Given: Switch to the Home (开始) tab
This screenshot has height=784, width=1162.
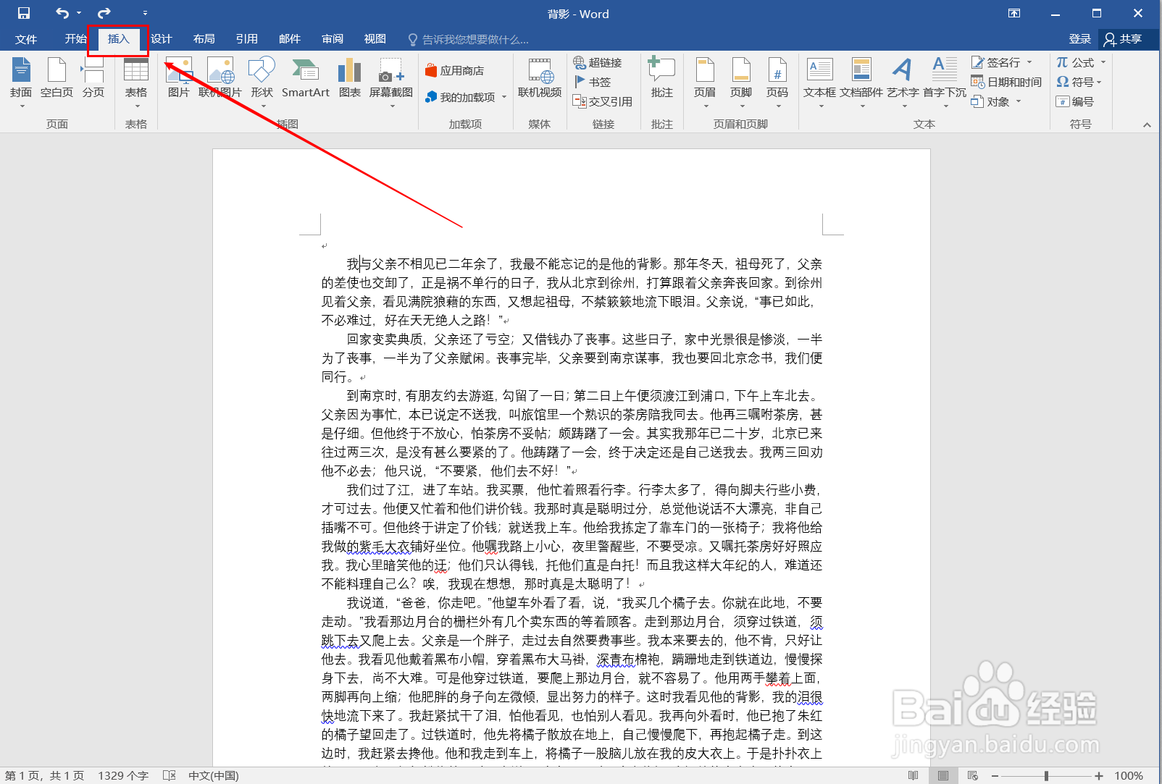Looking at the screenshot, I should 75,39.
